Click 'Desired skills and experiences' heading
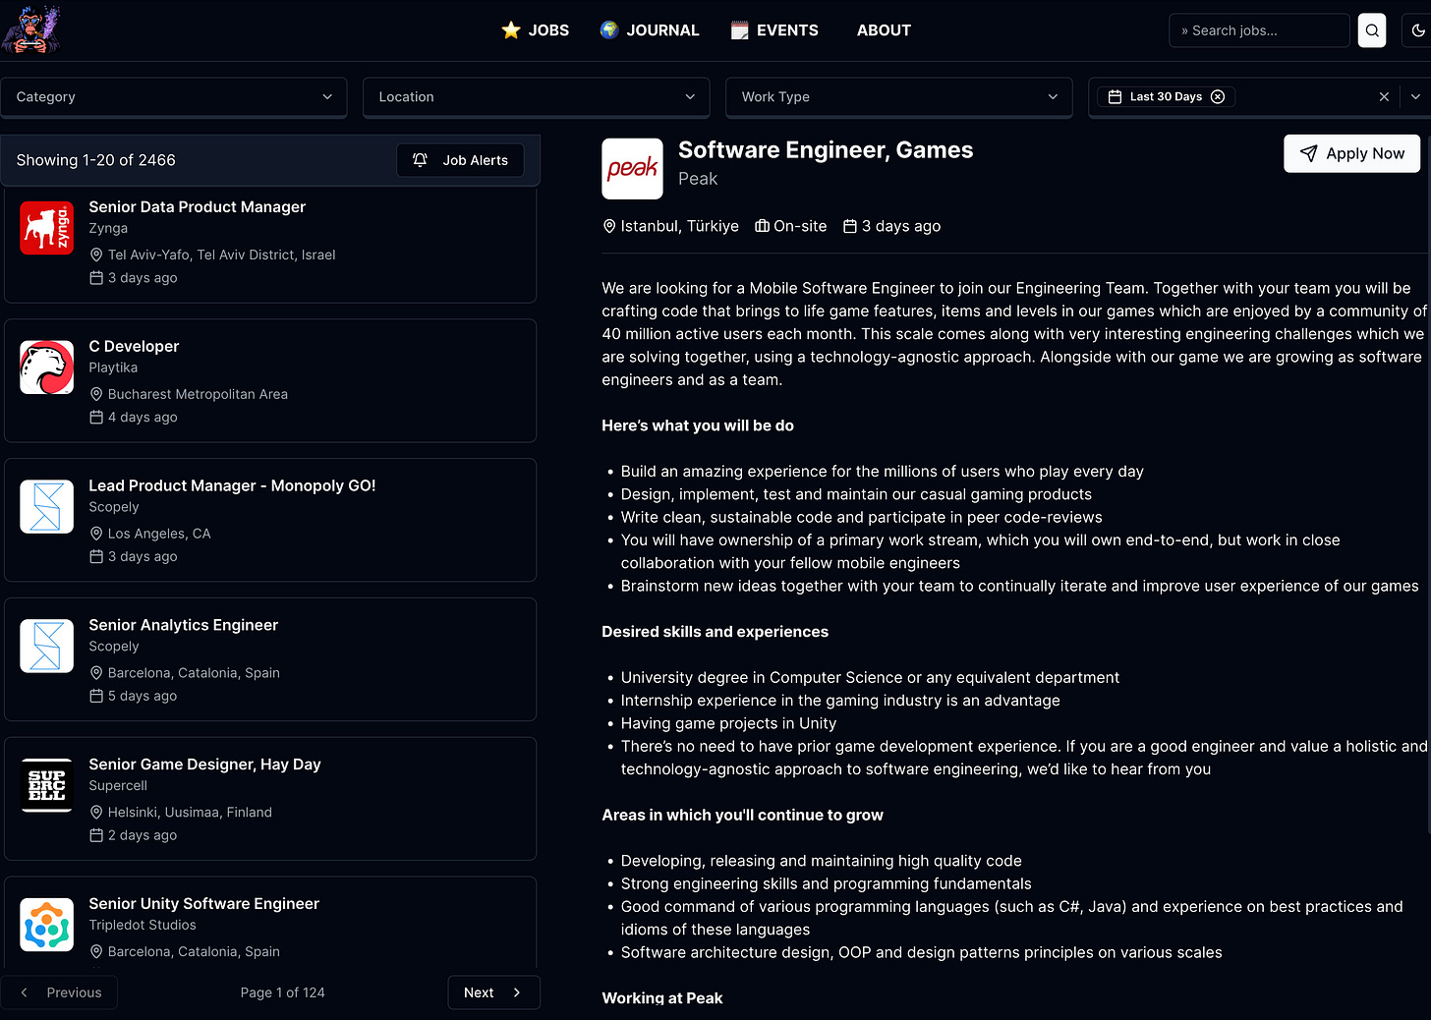The width and height of the screenshot is (1431, 1020). pyautogui.click(x=715, y=632)
